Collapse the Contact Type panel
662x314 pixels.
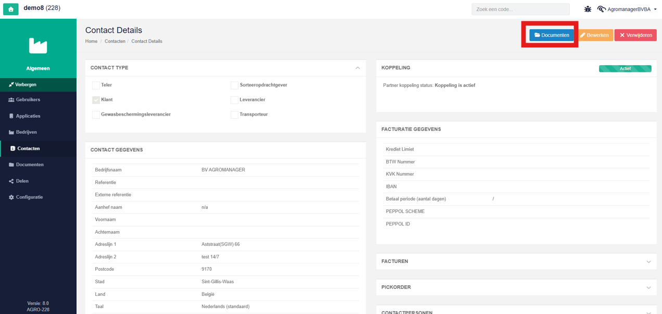click(x=358, y=68)
